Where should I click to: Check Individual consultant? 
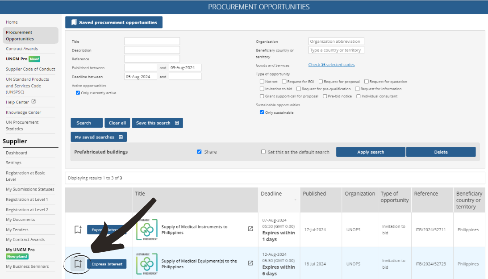(x=358, y=96)
